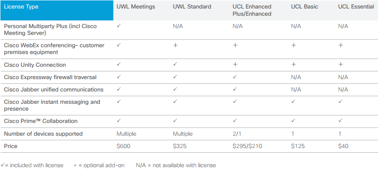
Task: Click the License Type header cell
Action: tap(57, 10)
